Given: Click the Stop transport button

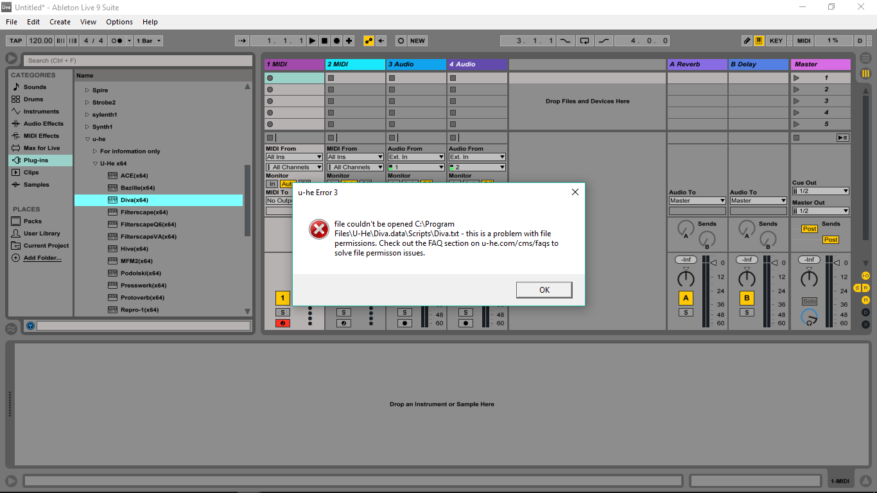Looking at the screenshot, I should pyautogui.click(x=324, y=40).
